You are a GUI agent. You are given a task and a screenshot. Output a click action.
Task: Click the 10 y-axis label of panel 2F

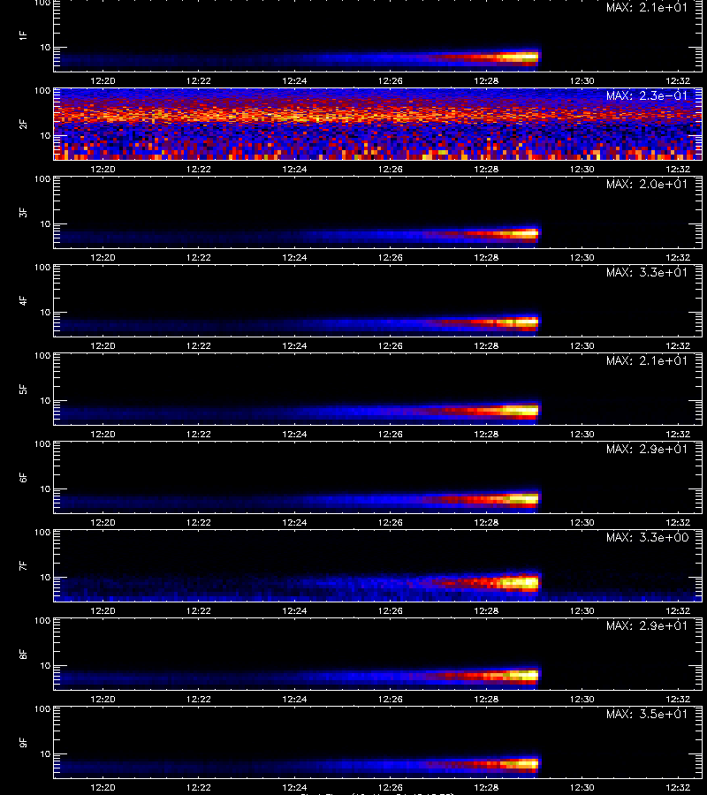click(x=46, y=135)
